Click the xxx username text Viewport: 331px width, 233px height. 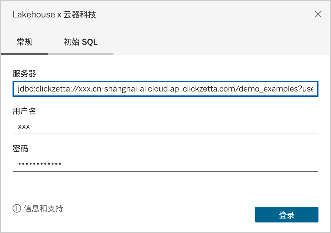pos(24,126)
